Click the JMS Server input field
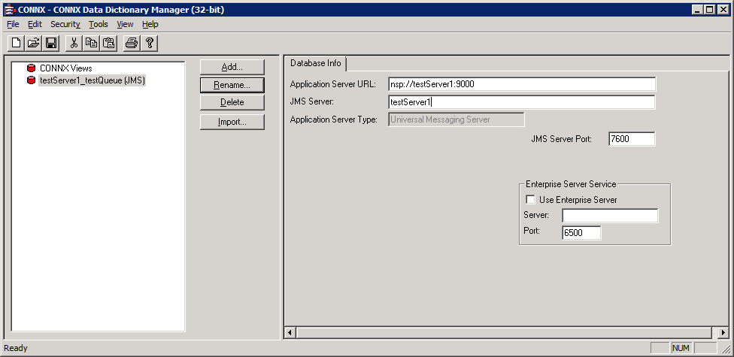The width and height of the screenshot is (734, 357). tap(522, 102)
